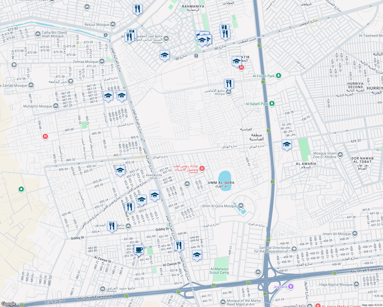Select the Siddiq St label near 655-4
This screenshot has height=307, width=383.
[x=77, y=238]
